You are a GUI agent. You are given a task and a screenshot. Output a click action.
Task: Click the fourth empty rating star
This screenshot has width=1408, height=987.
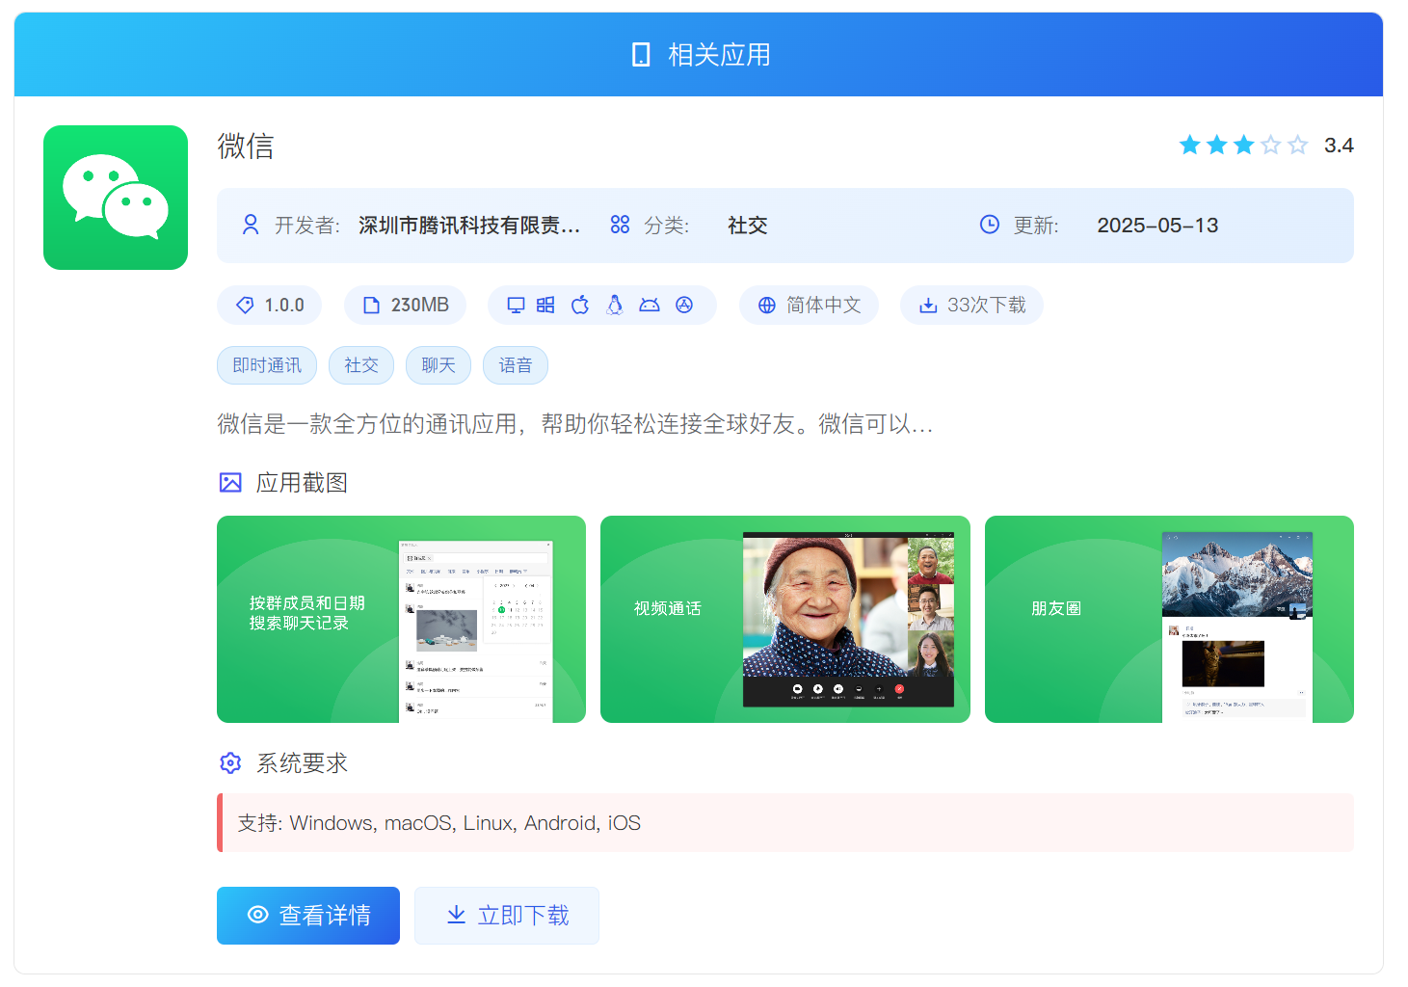tap(1271, 145)
